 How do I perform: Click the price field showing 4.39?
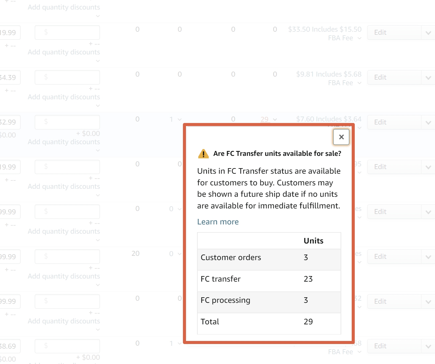pos(9,77)
